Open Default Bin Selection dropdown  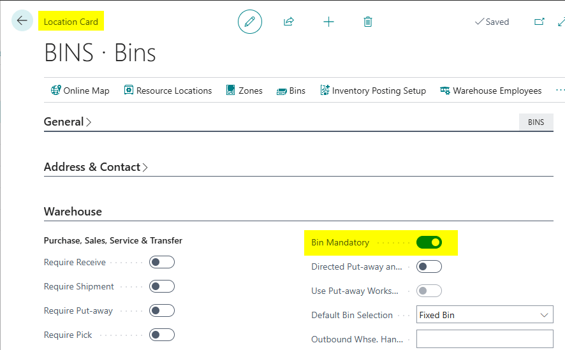pos(485,315)
